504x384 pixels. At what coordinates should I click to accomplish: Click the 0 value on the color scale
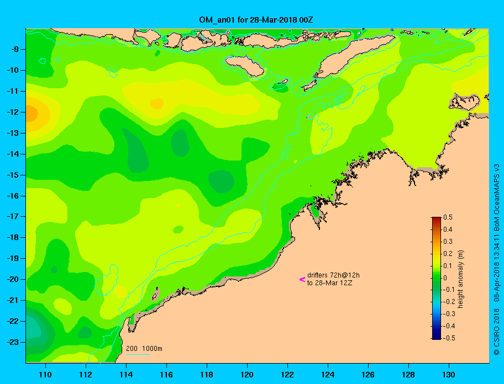point(445,278)
